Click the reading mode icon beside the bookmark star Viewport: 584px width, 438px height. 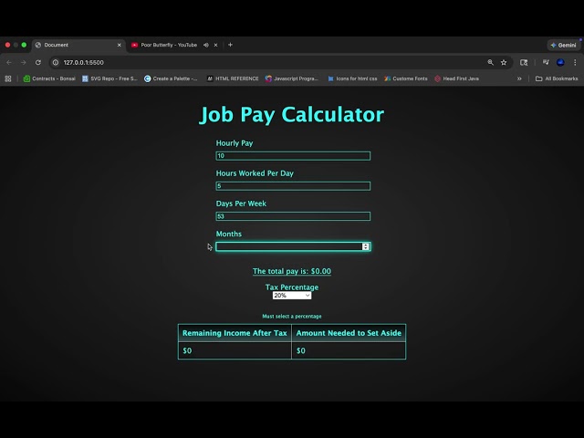click(x=524, y=63)
